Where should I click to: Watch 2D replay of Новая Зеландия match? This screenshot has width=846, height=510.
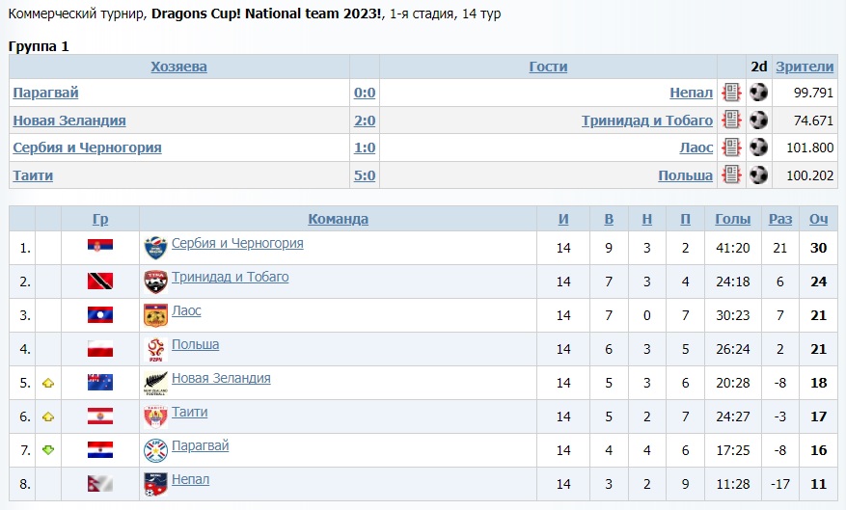click(759, 121)
